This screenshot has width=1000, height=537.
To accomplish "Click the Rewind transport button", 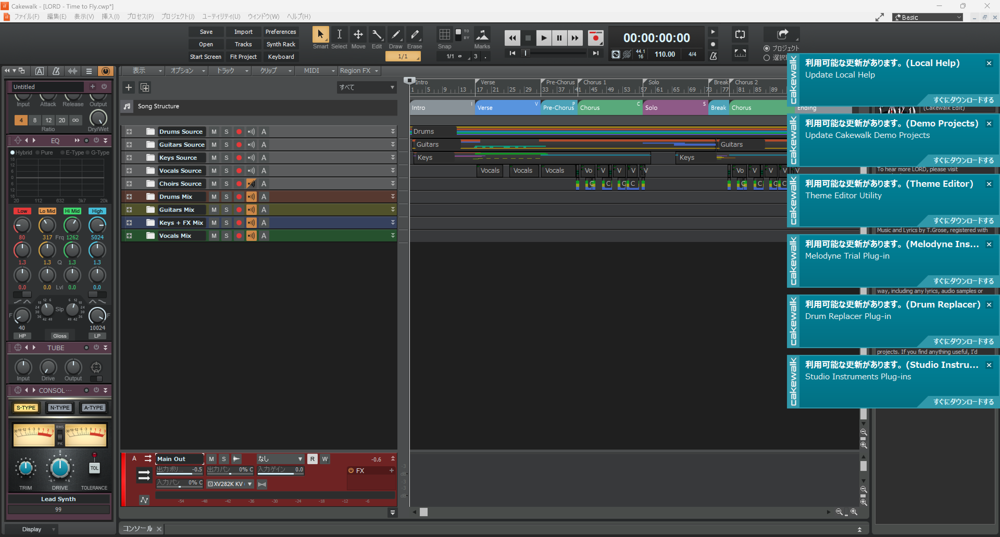I will tap(512, 38).
